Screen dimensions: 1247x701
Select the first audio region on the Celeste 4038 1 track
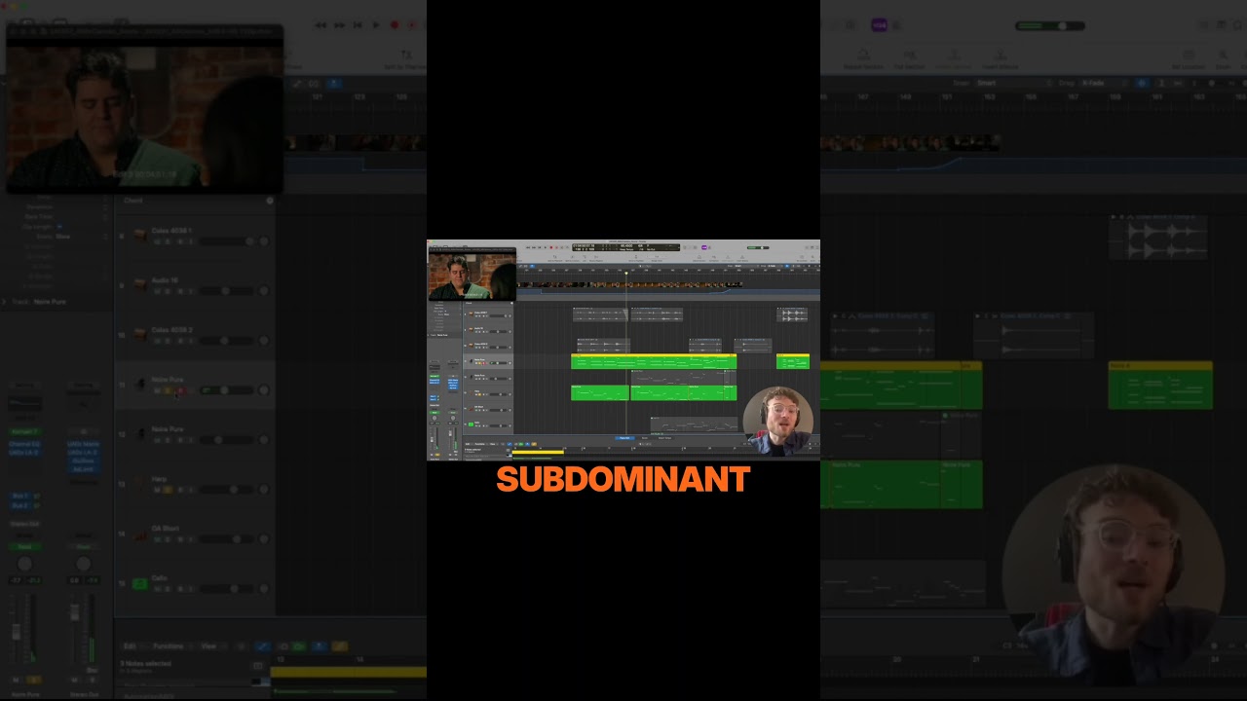click(601, 314)
